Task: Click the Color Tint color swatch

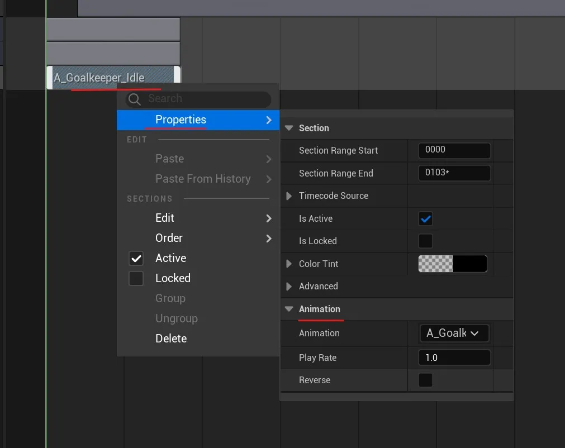Action: pyautogui.click(x=453, y=264)
